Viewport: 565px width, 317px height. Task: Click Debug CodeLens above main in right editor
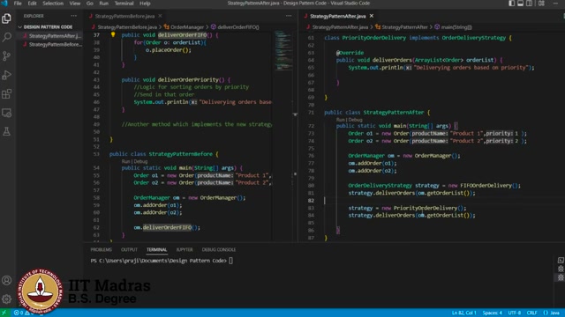tap(355, 120)
